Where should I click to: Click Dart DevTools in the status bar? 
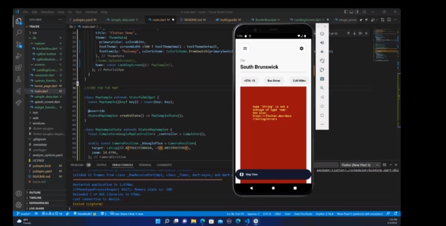tap(303, 214)
